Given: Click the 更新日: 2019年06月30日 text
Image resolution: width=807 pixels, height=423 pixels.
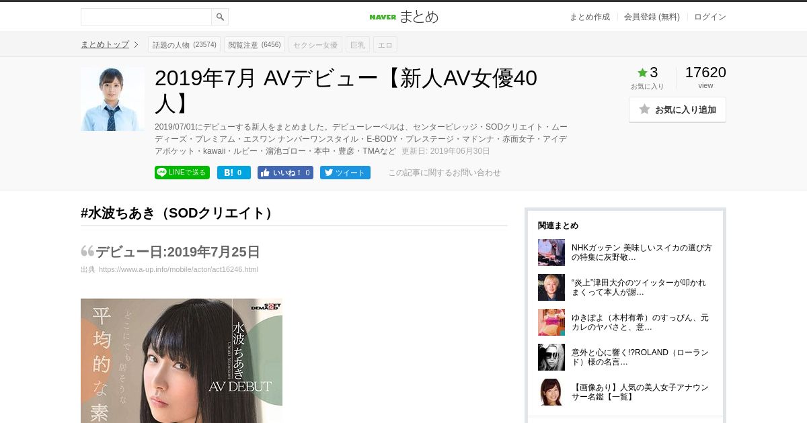Looking at the screenshot, I should click(446, 151).
